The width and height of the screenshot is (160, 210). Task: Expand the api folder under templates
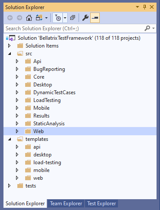pyautogui.click(x=17, y=147)
